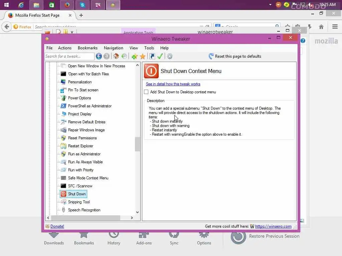Click the create shortcut arrow icon in toolbar
The height and width of the screenshot is (256, 342).
coord(152,56)
